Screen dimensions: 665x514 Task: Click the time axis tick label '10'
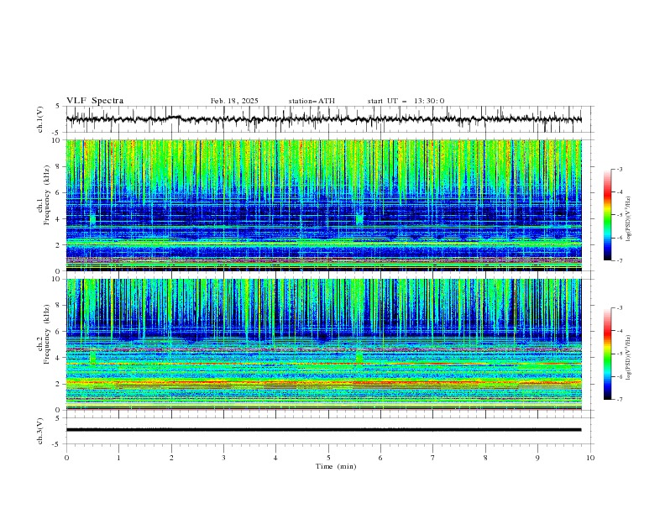pyautogui.click(x=590, y=458)
